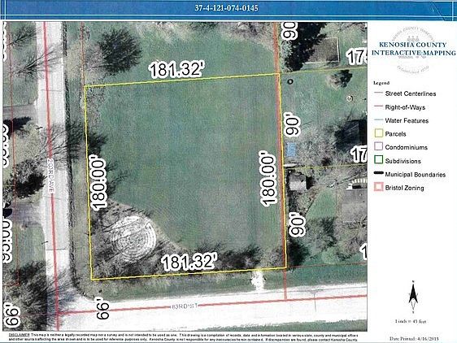Click the Date Printed text
This screenshot has height=343, width=457.
tap(415, 339)
